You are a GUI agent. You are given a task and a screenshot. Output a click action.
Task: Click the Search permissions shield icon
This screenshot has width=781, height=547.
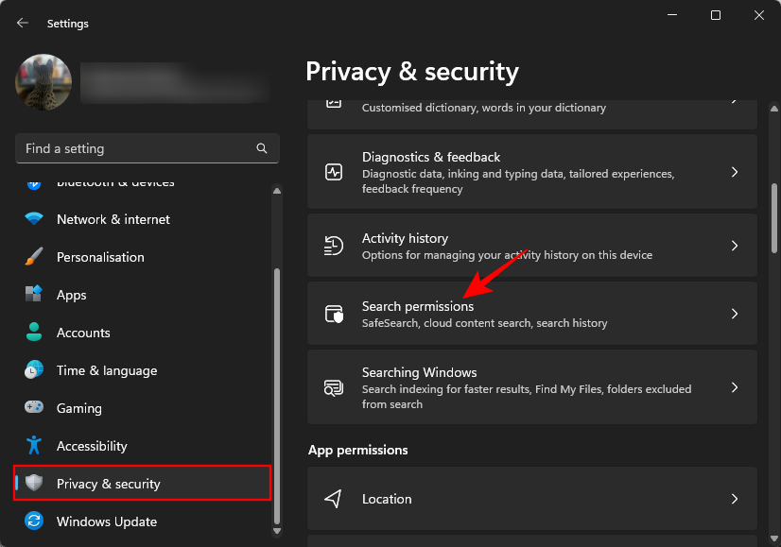[x=334, y=314]
